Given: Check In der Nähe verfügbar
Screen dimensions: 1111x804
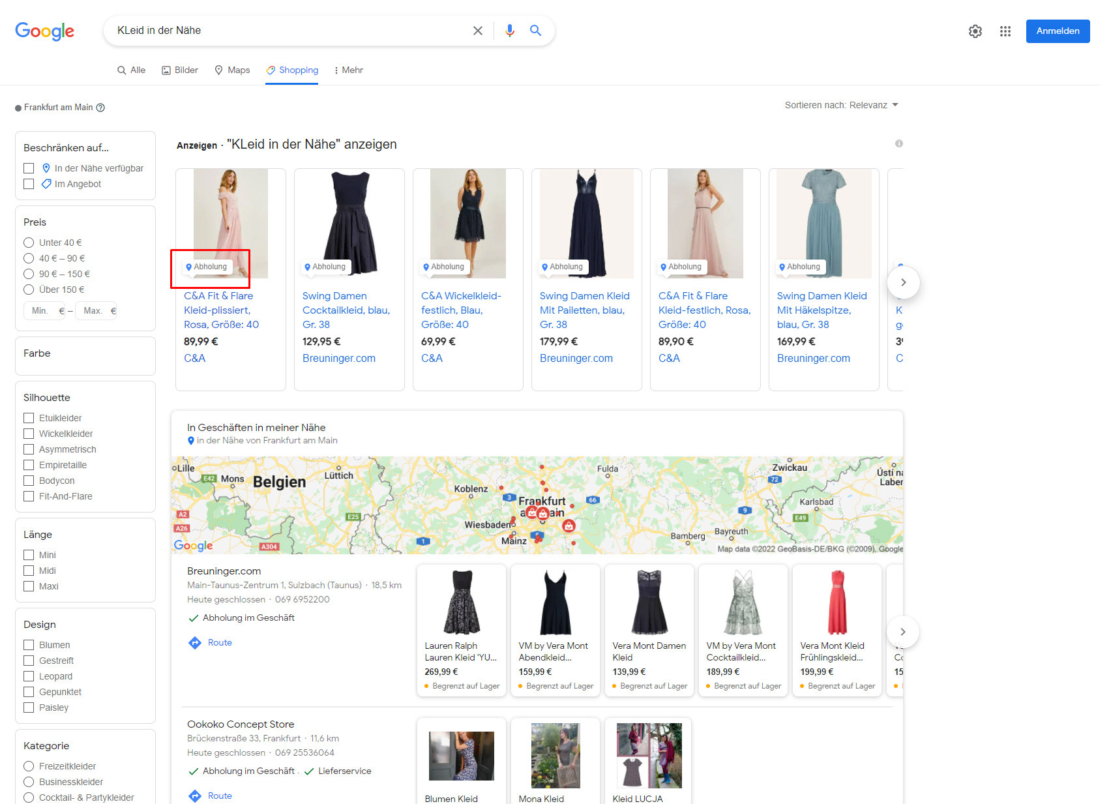Looking at the screenshot, I should 29,168.
